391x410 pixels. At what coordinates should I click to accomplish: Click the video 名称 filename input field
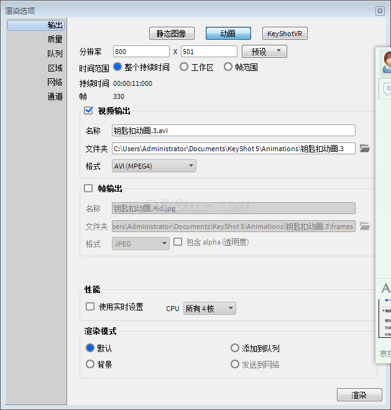point(233,131)
